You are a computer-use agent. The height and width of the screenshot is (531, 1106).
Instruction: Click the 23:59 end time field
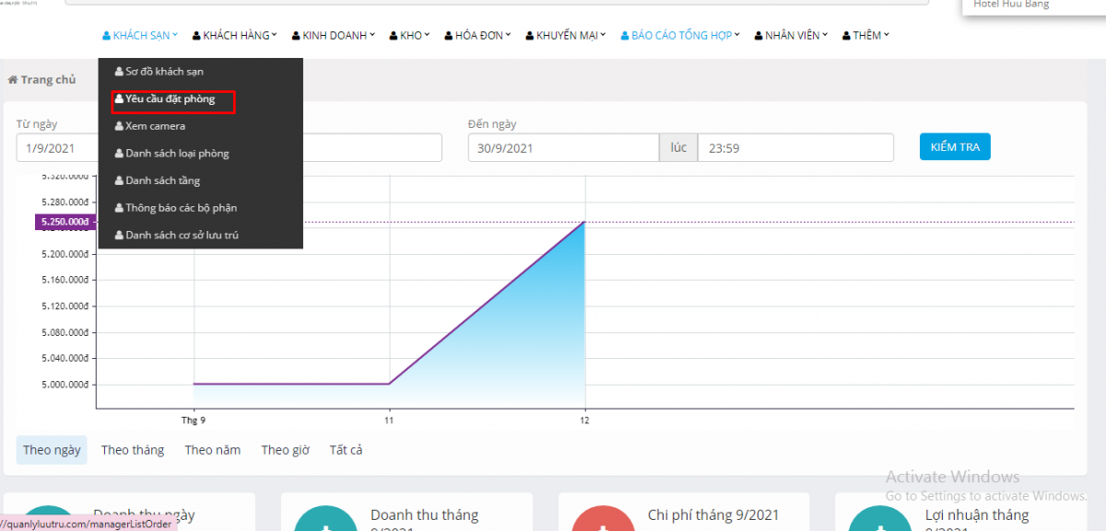click(794, 148)
